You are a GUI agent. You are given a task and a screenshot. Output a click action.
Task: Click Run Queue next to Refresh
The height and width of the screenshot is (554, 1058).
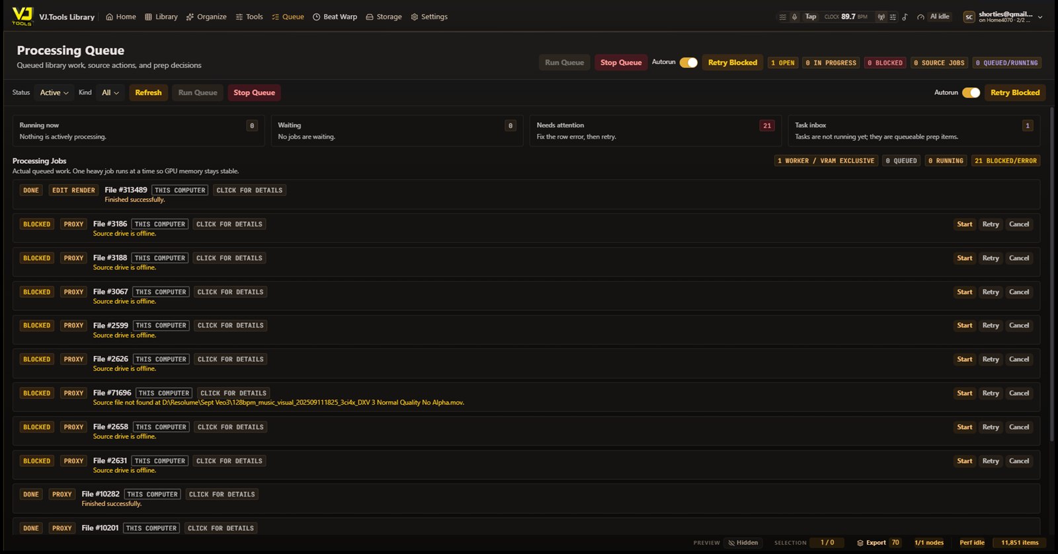198,92
